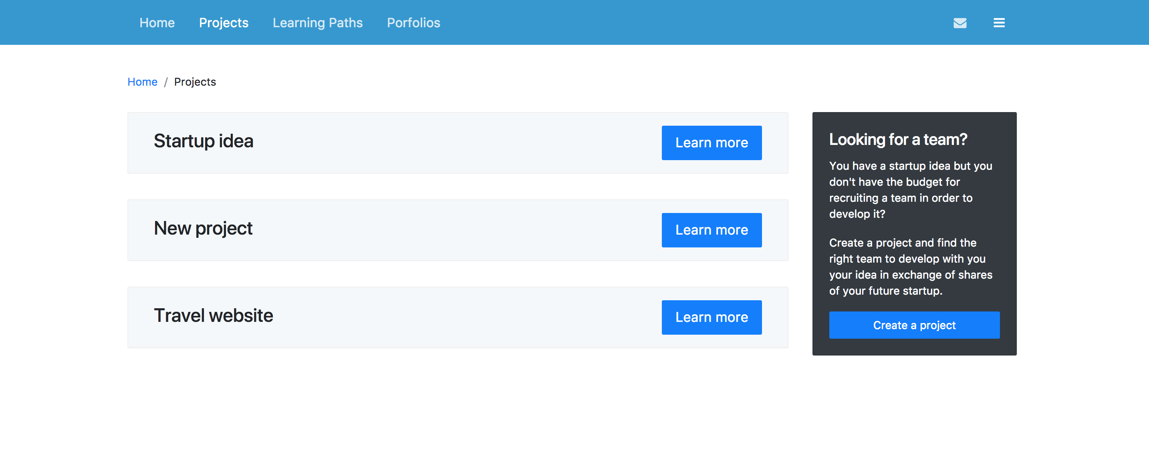Image resolution: width=1149 pixels, height=466 pixels.
Task: Click the Startup idea heading
Action: 204,141
